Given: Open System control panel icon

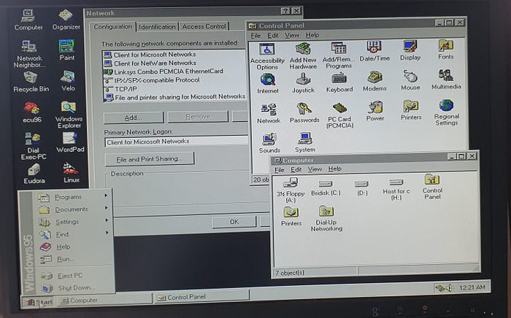Looking at the screenshot, I should pyautogui.click(x=305, y=142).
